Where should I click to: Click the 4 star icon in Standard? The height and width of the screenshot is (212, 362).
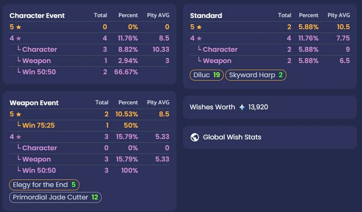pyautogui.click(x=199, y=38)
